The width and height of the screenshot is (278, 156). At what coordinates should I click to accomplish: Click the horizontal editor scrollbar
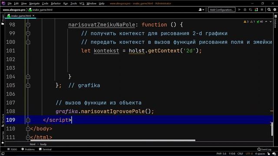tap(113, 140)
